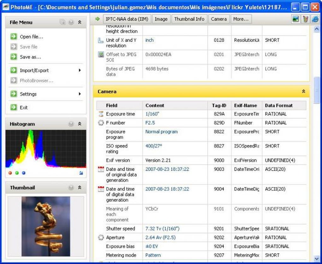322x264 pixels.
Task: Collapse the File Menu panel
Action: coord(80,22)
